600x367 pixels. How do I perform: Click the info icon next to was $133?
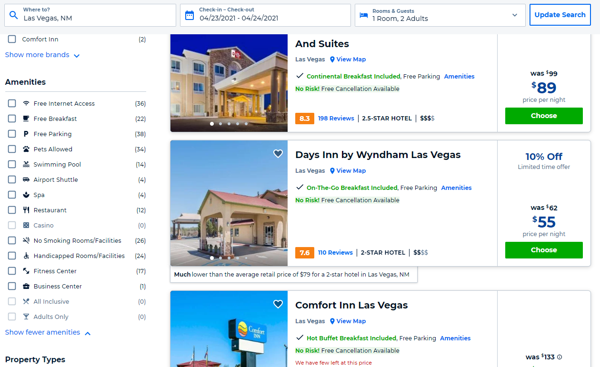[x=560, y=357]
